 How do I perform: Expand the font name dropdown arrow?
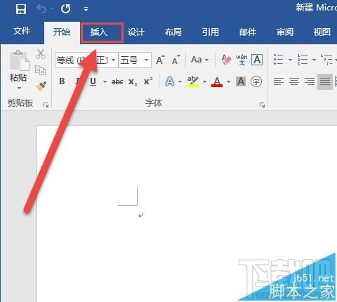click(114, 60)
